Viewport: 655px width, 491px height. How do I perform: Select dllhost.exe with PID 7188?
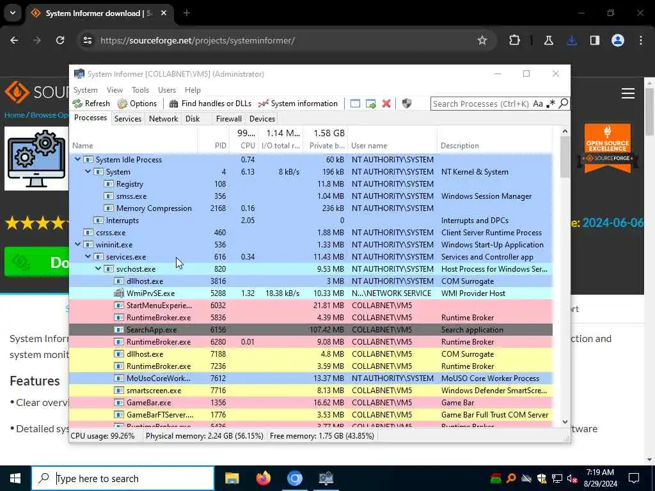pyautogui.click(x=311, y=354)
